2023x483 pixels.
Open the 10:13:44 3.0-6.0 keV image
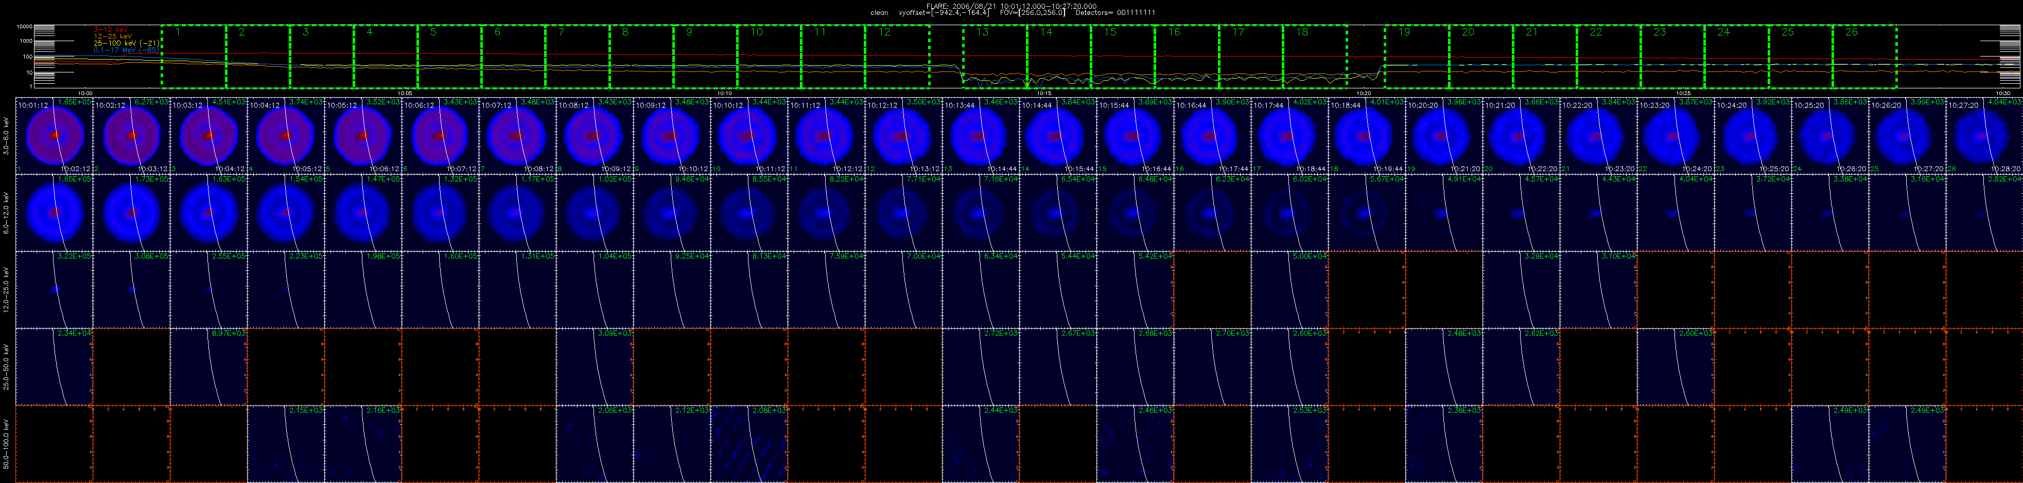(x=980, y=136)
